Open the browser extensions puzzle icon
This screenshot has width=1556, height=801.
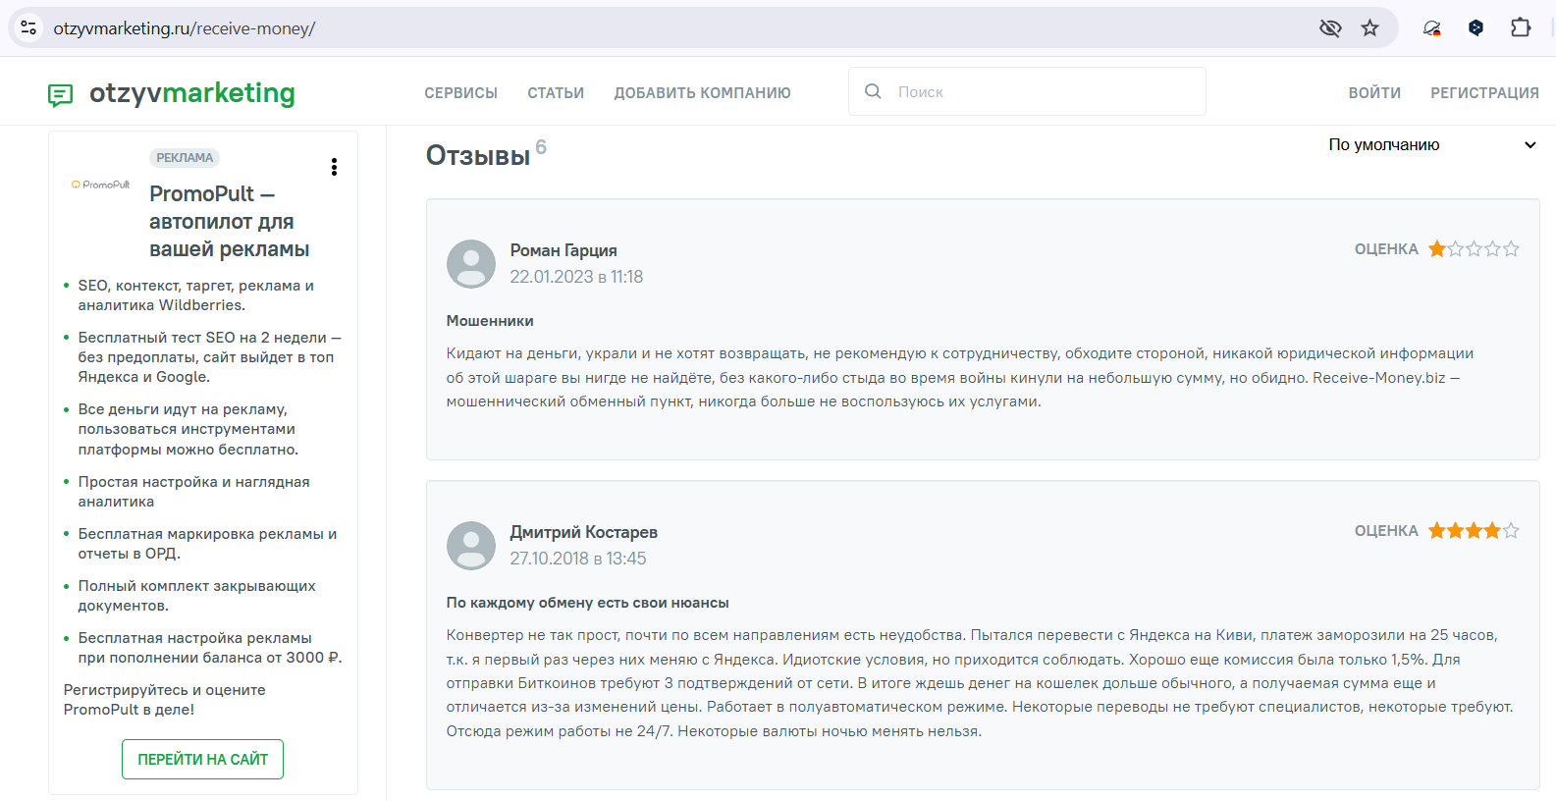pyautogui.click(x=1521, y=28)
